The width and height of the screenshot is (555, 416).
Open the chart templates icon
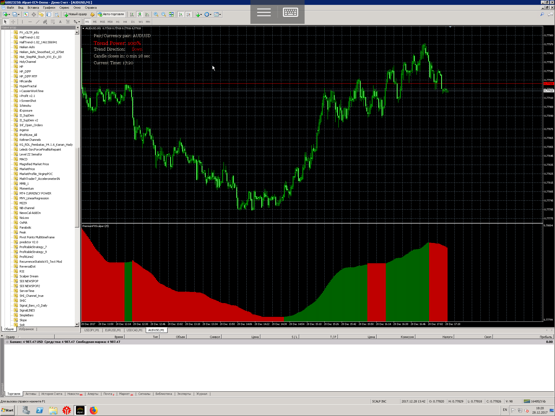[x=216, y=14]
